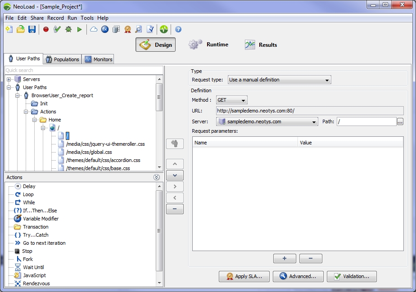The image size is (416, 292).
Task: Open the Request type dropdown
Action: point(279,80)
